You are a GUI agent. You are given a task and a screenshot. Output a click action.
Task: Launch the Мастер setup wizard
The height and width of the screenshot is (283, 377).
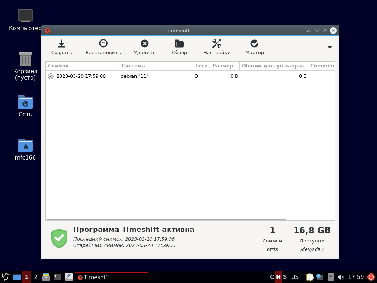(254, 47)
